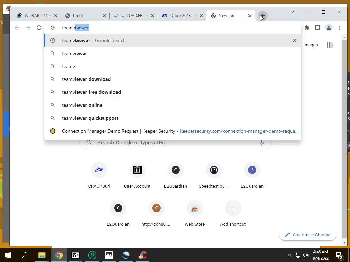Open the notification center icon
The image size is (350, 262).
(x=339, y=255)
